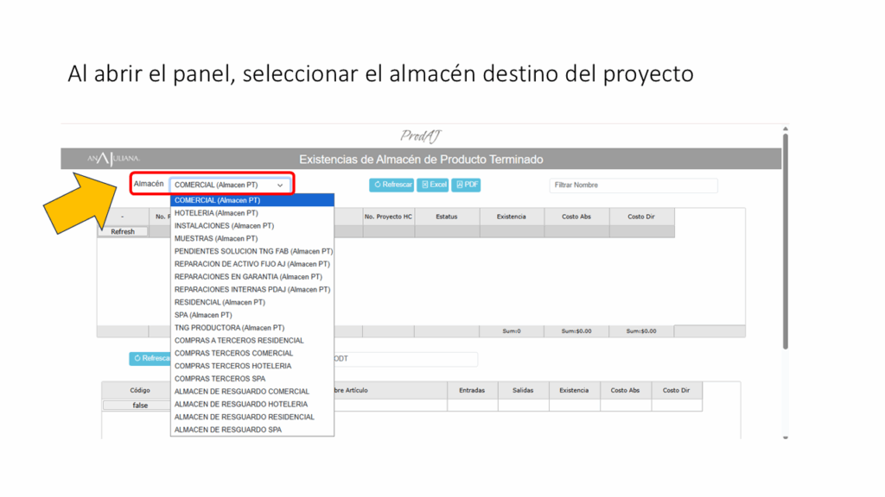Choose SPA (Almacen PT) from list
Image resolution: width=885 pixels, height=497 pixels.
coord(203,315)
